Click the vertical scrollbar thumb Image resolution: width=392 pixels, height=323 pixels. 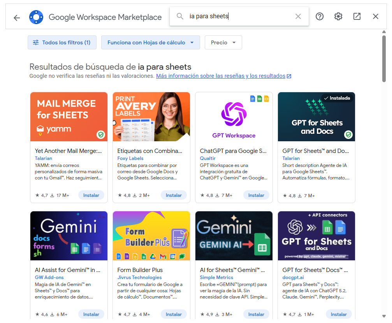(384, 59)
